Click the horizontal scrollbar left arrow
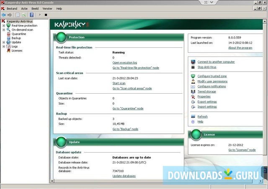Image resolution: width=268 pixels, height=189 pixels. pos(52,181)
